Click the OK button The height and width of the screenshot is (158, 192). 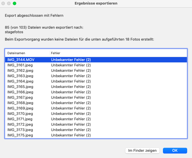(175, 150)
